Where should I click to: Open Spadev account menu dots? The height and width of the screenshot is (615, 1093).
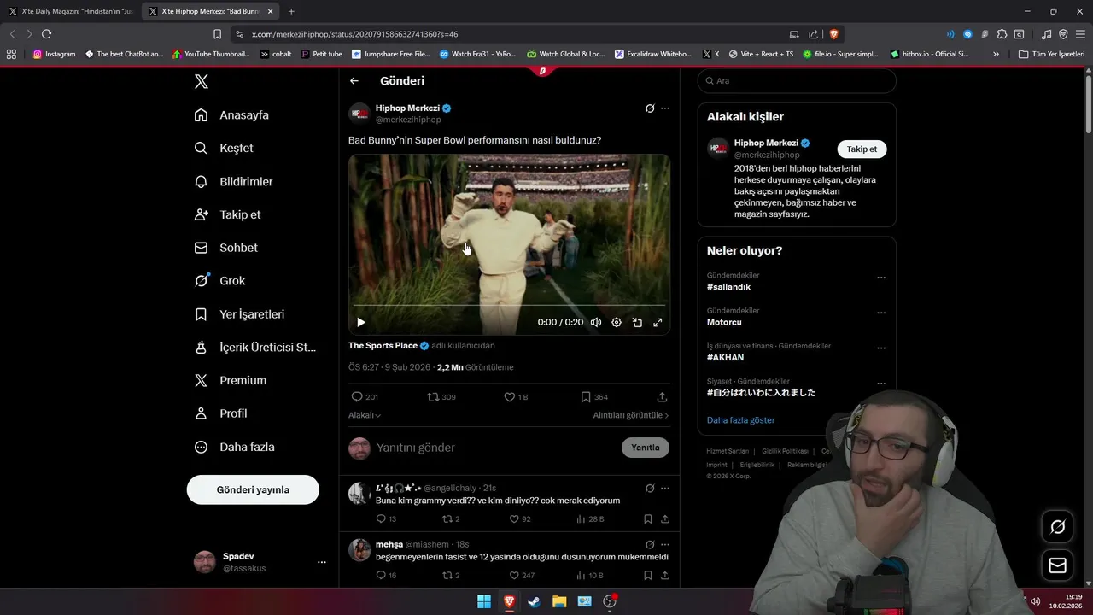(322, 562)
